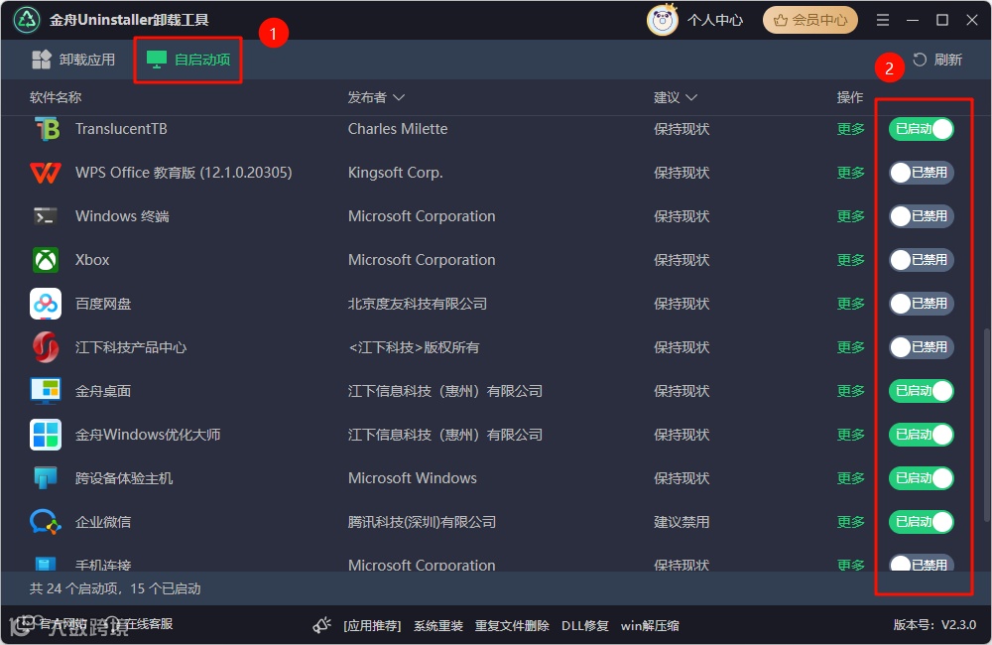The height and width of the screenshot is (645, 992).
Task: Open 更多 options for 百度网盘
Action: tap(850, 304)
